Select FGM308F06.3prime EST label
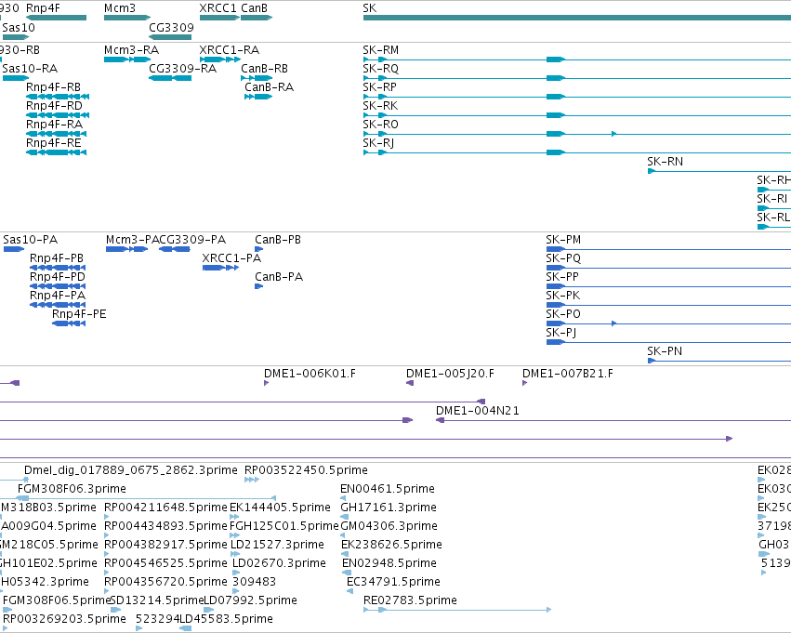The height and width of the screenshot is (633, 791). [72, 489]
